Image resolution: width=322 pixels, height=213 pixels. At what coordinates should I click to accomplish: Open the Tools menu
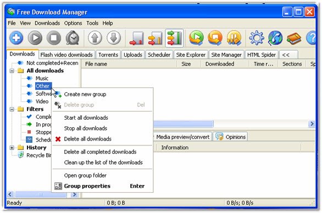92,23
